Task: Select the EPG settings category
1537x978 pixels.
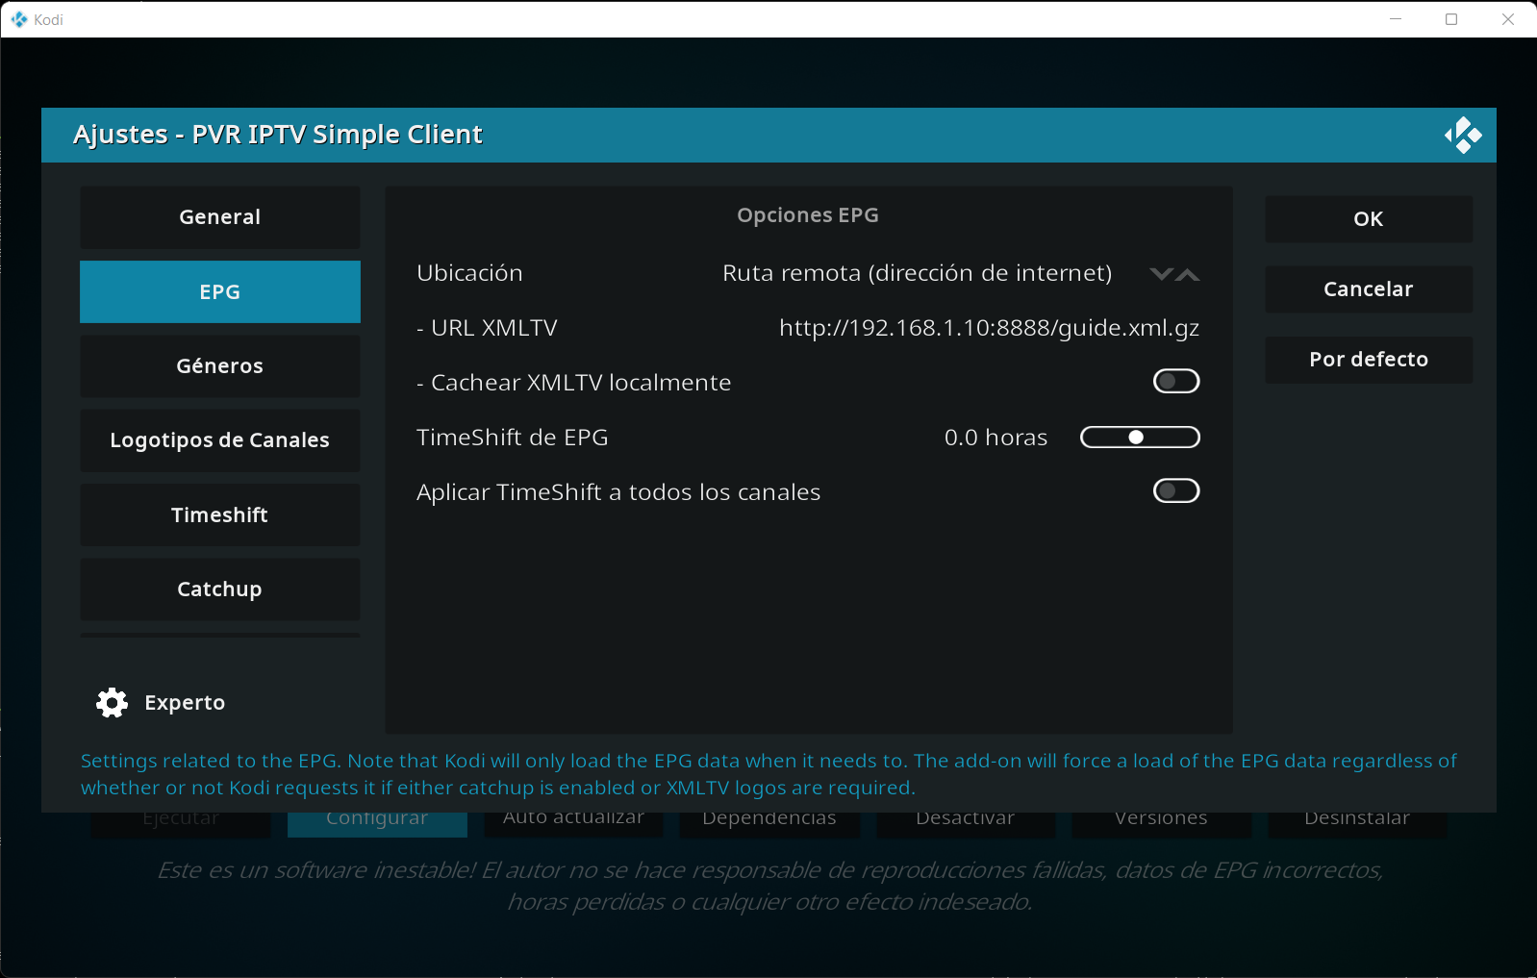Action: point(220,292)
